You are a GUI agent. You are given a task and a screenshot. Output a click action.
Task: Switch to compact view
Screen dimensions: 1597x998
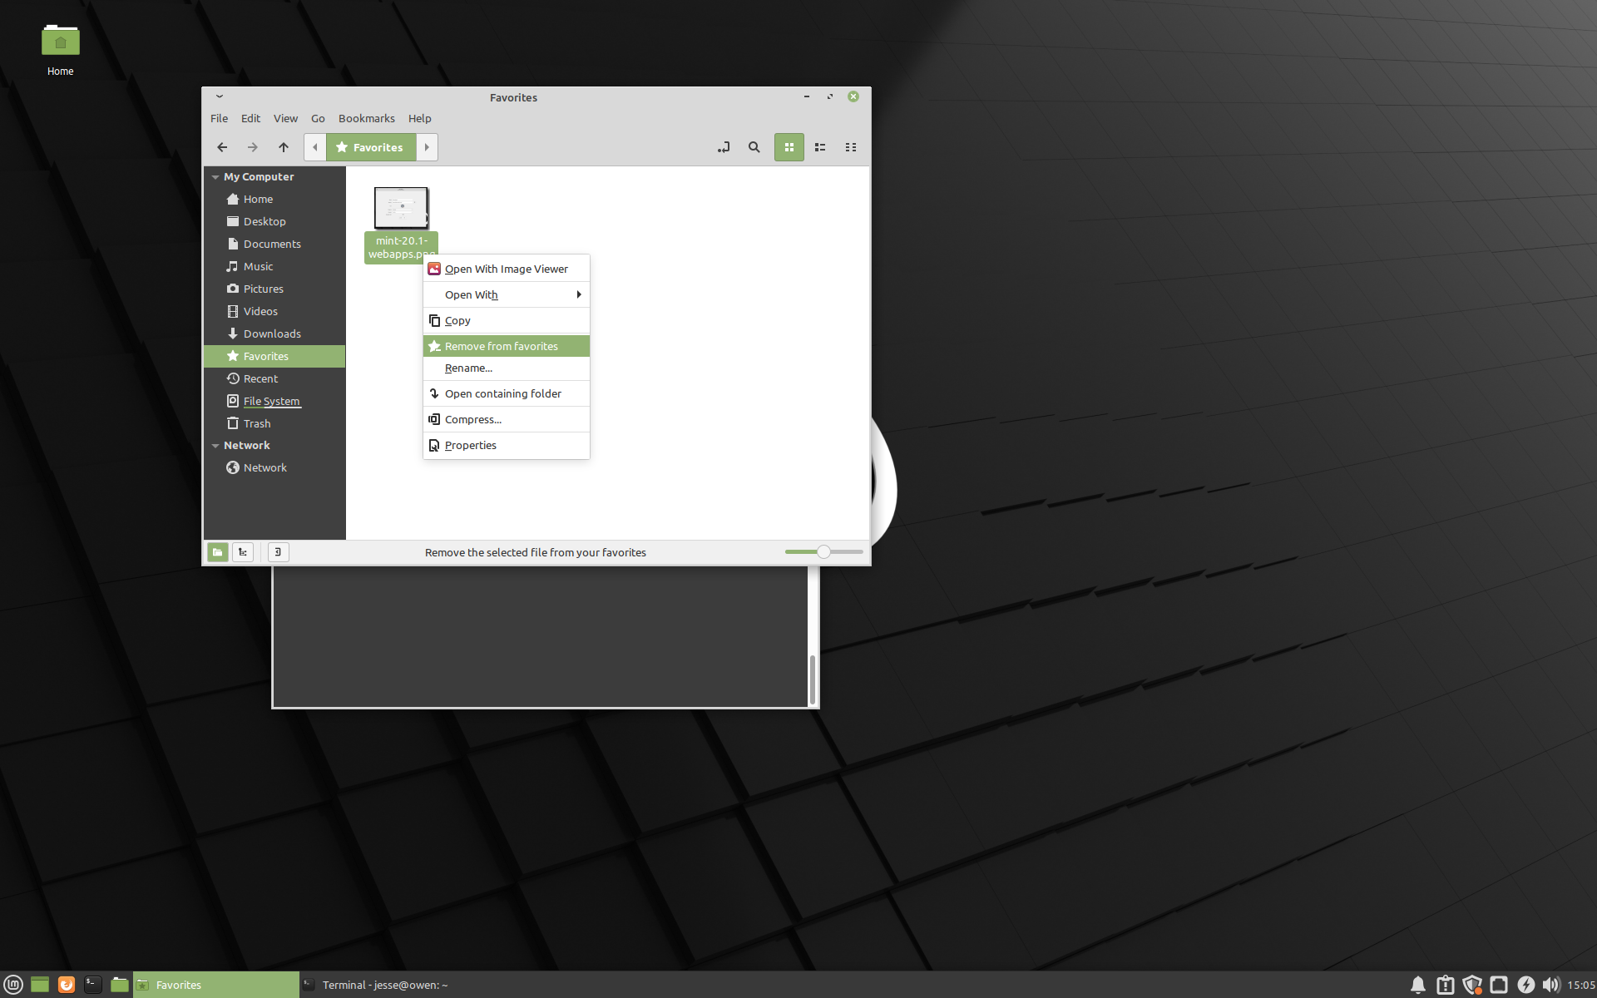[851, 147]
